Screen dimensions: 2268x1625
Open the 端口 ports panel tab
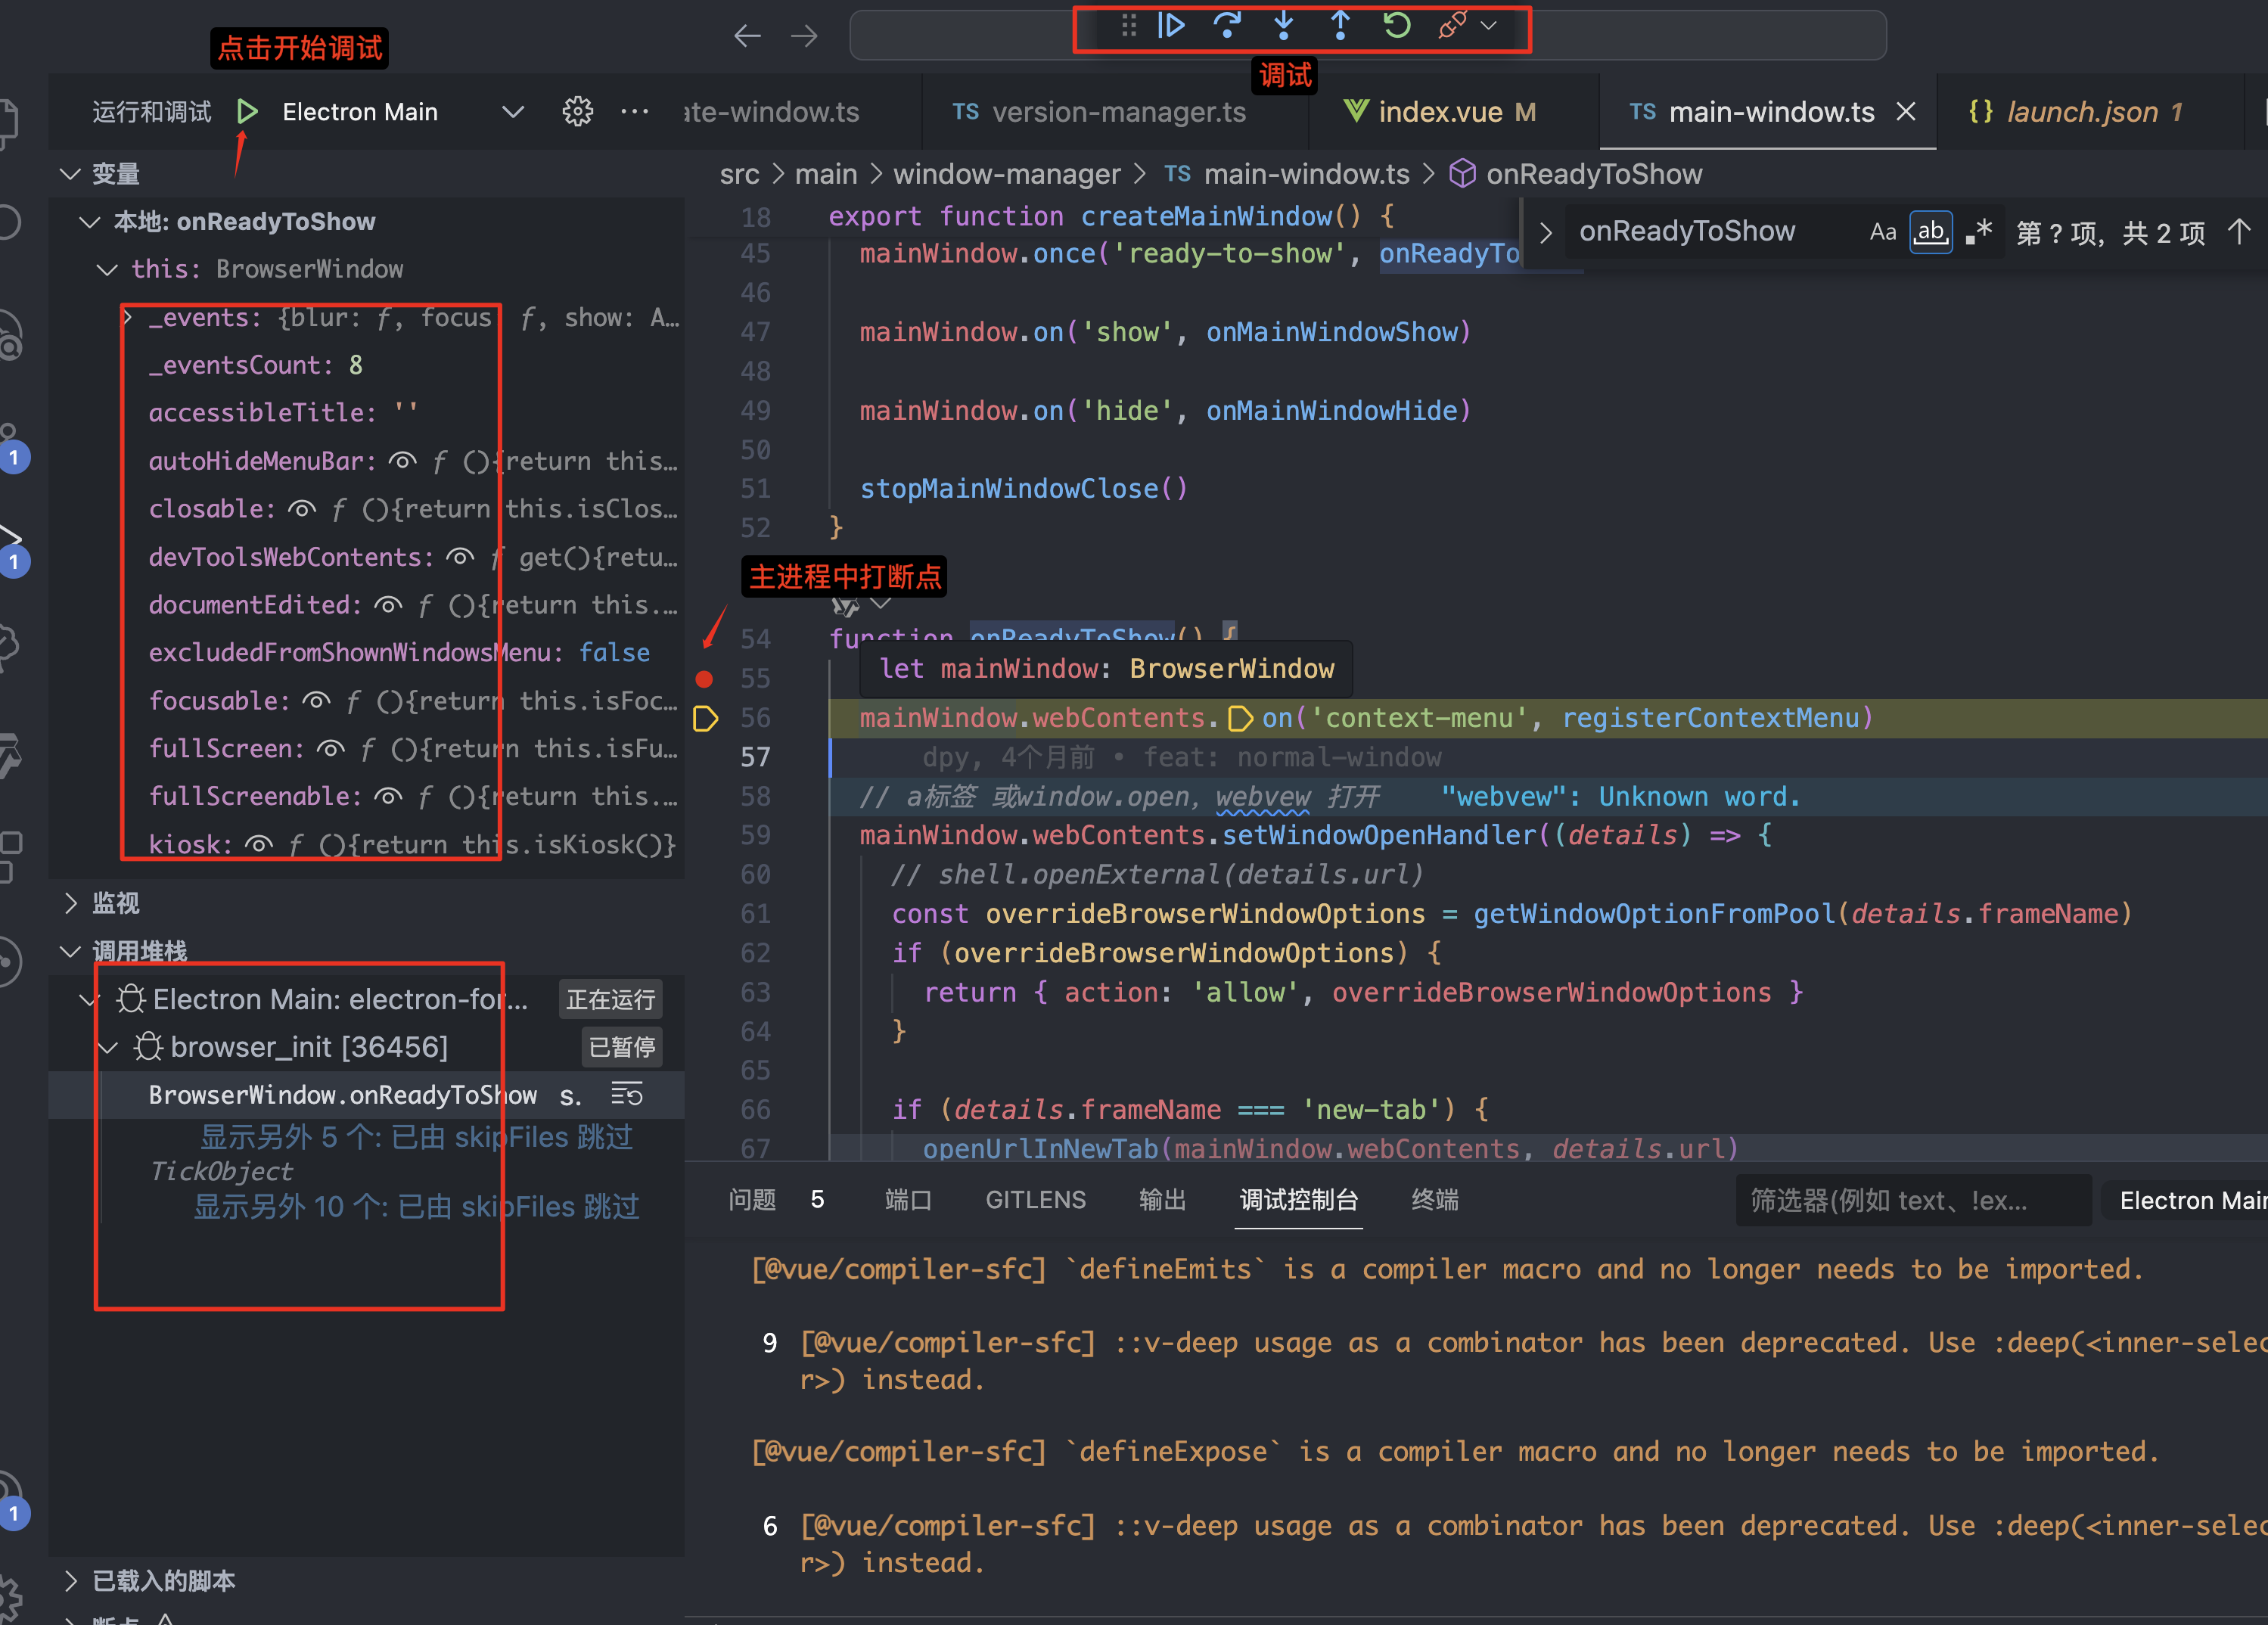(x=908, y=1200)
